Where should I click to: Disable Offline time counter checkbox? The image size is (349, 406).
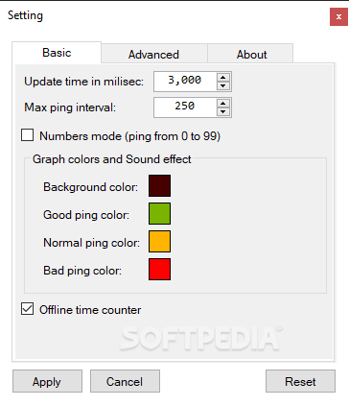click(28, 309)
